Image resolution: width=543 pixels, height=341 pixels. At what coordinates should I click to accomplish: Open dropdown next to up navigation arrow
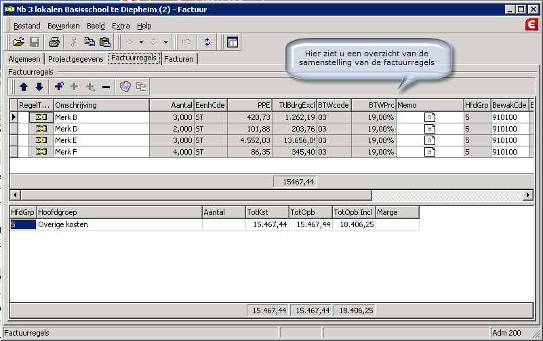[141, 42]
